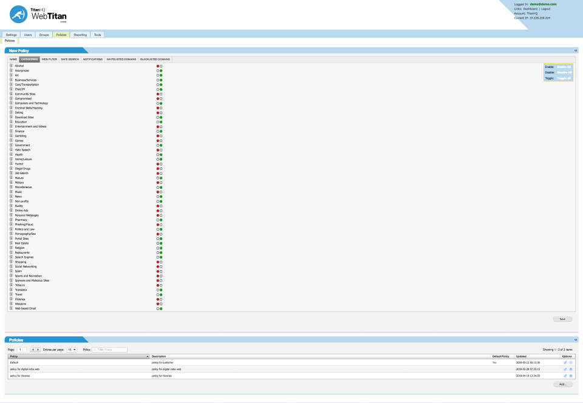Image resolution: width=583 pixels, height=403 pixels.
Task: Collapse the New Policy panel
Action: (575, 50)
